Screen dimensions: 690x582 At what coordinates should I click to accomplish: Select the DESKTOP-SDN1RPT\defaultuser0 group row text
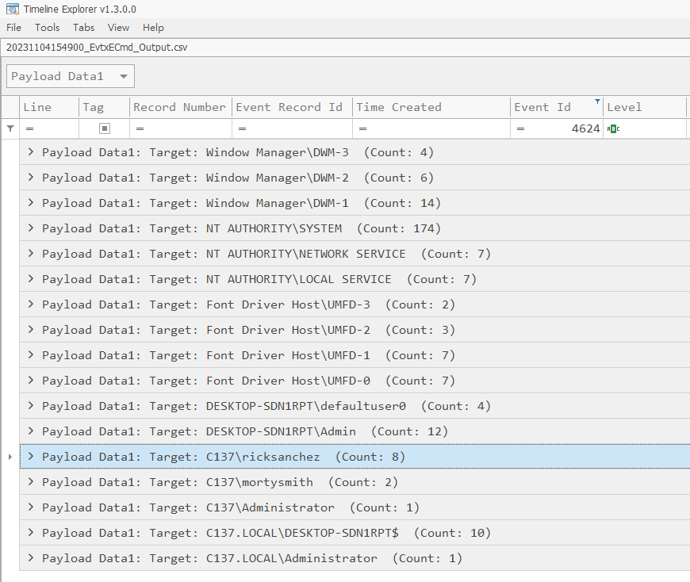[266, 406]
